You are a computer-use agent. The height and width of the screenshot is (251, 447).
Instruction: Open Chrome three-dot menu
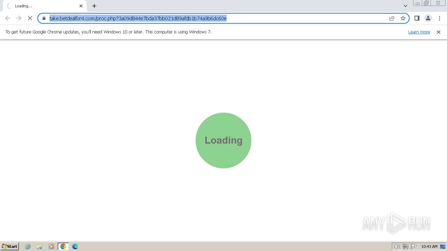click(439, 18)
